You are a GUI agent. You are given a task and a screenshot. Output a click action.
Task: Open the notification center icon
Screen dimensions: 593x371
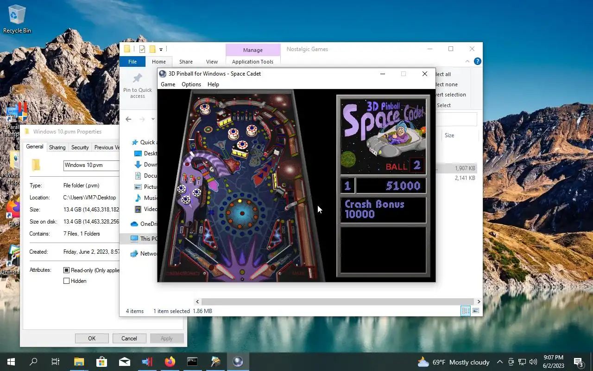click(x=578, y=362)
